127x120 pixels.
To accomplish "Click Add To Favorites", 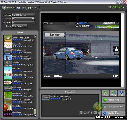I will pyautogui.click(x=113, y=100).
